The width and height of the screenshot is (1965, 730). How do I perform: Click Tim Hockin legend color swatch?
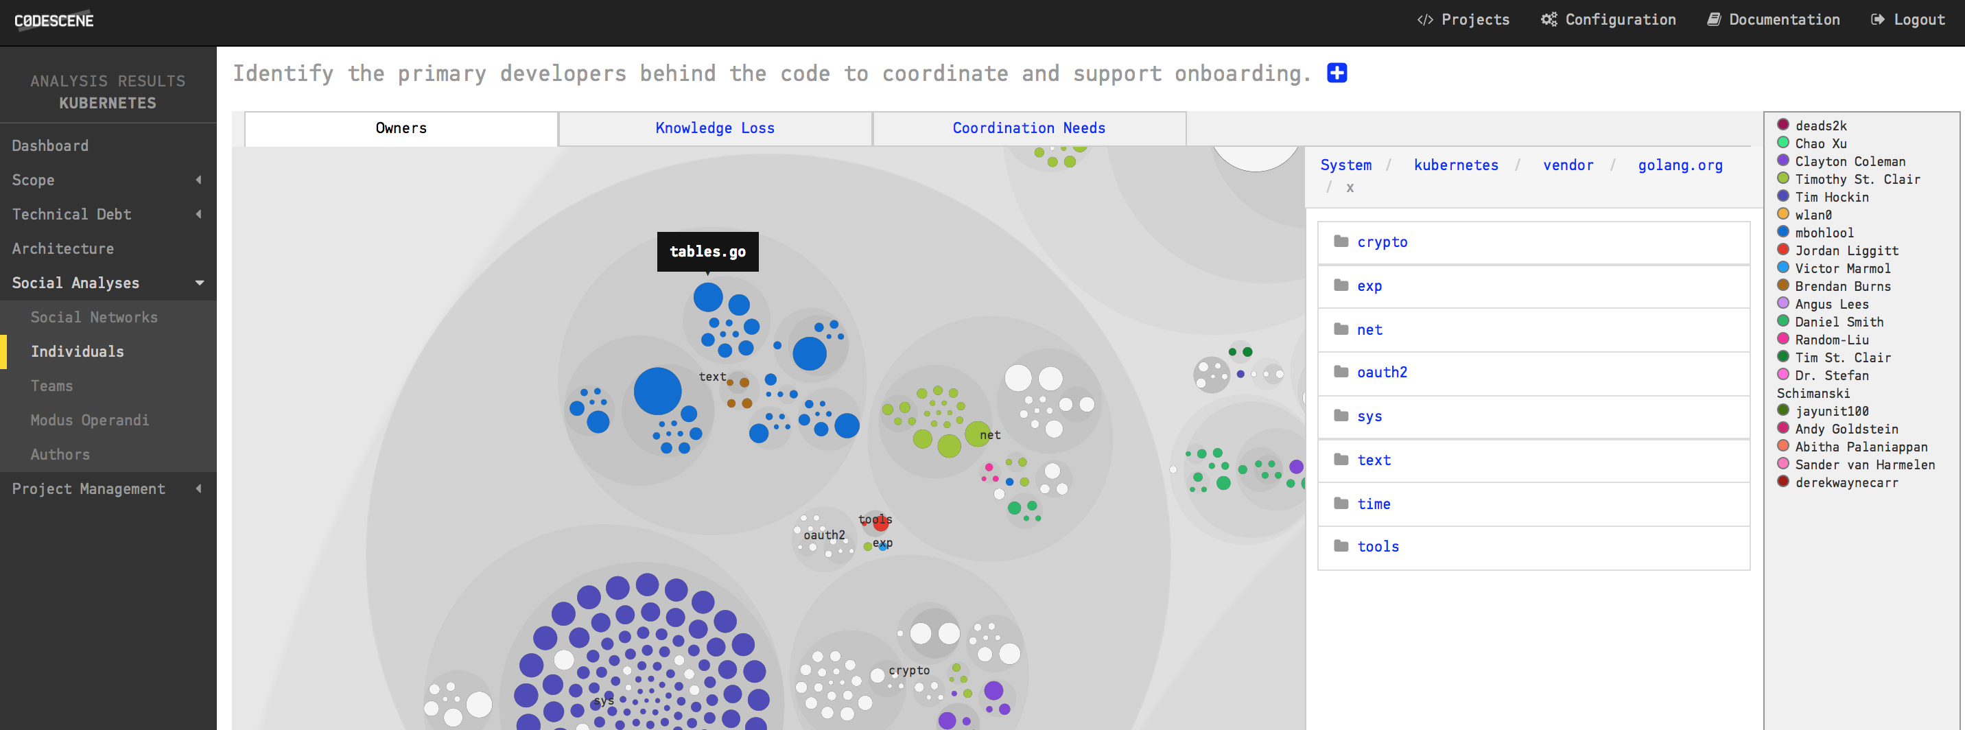(1782, 196)
